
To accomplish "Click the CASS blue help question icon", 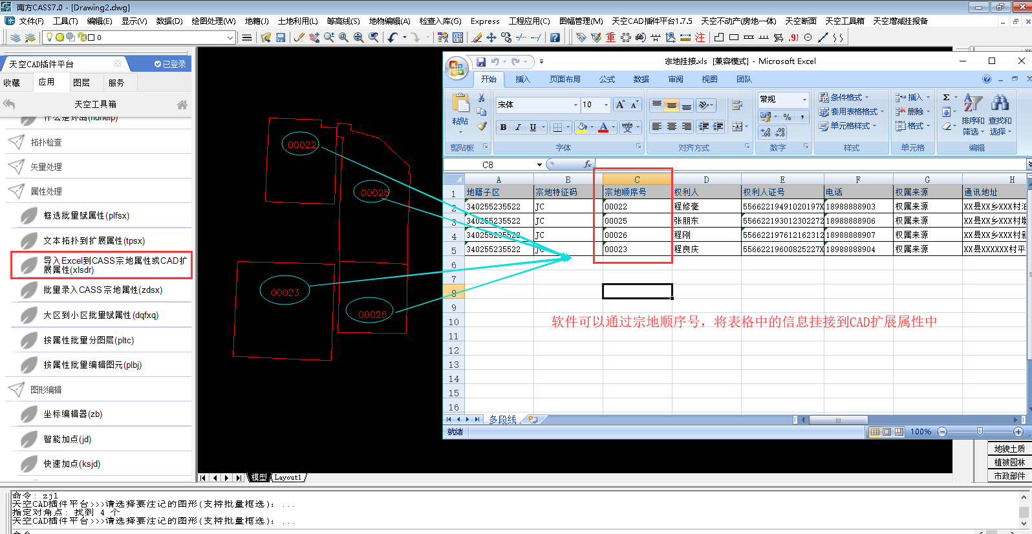I will click(x=555, y=37).
